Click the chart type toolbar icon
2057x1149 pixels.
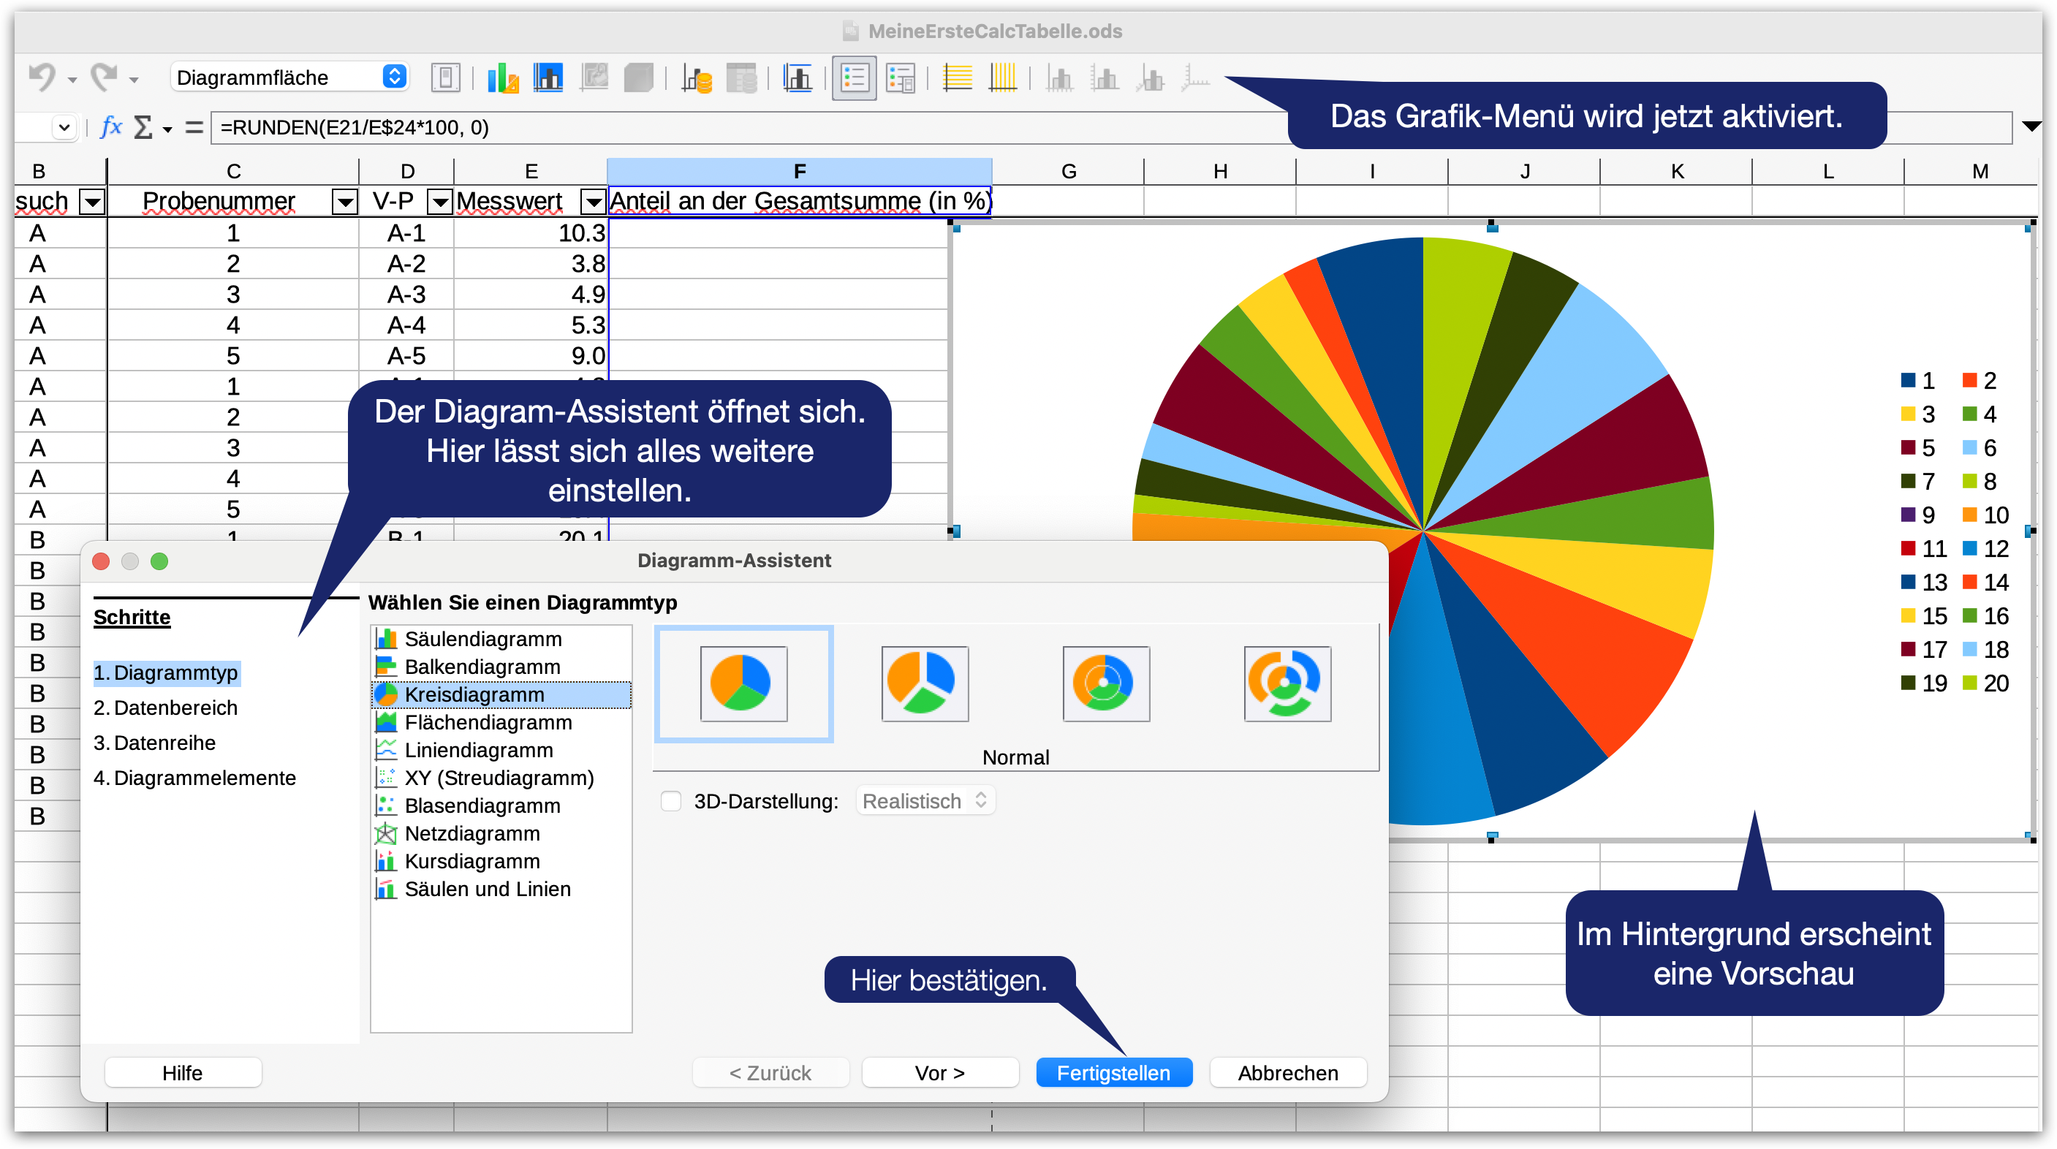point(503,78)
